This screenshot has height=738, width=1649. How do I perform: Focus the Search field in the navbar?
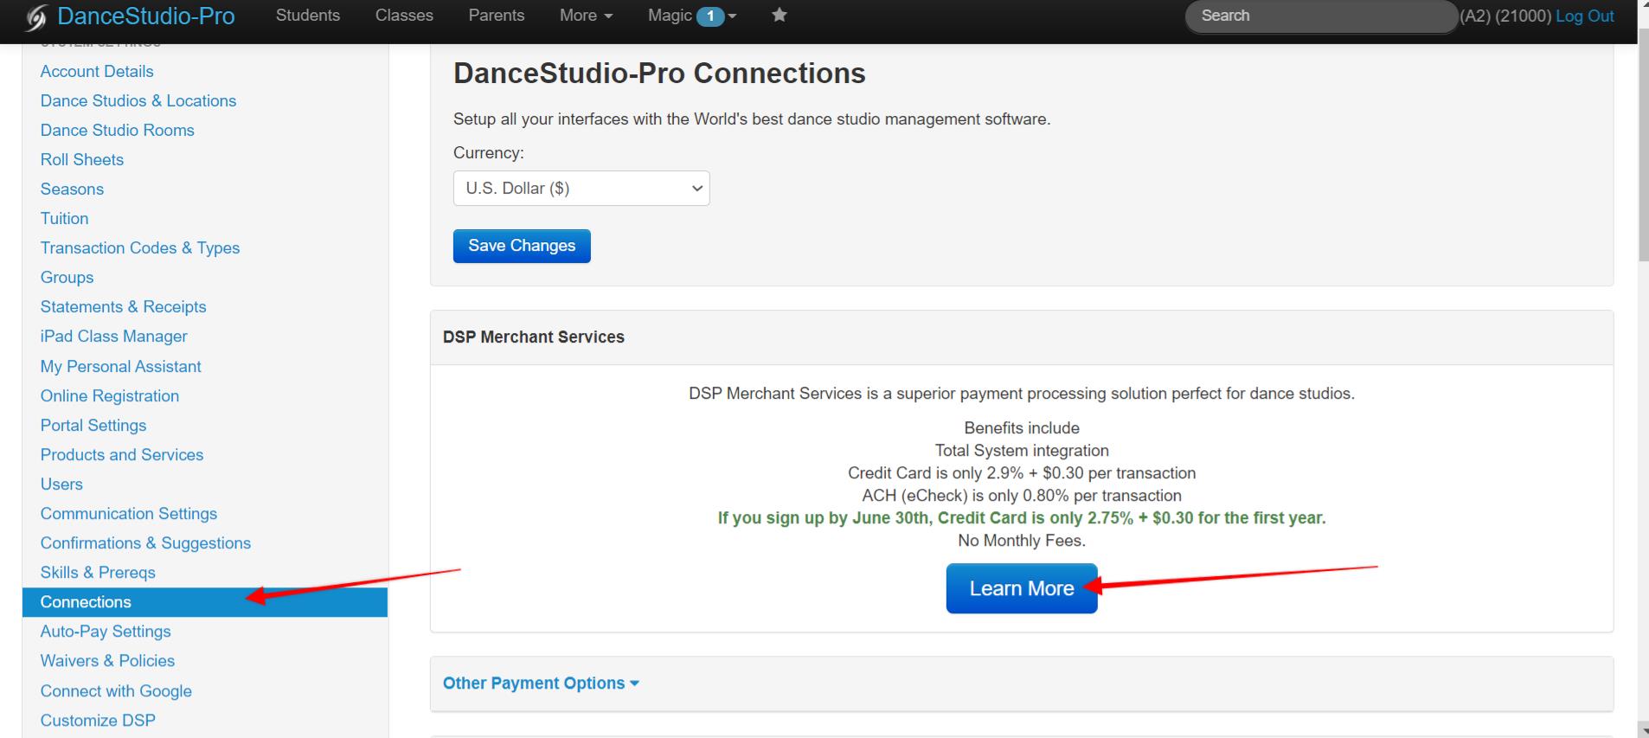click(x=1320, y=16)
